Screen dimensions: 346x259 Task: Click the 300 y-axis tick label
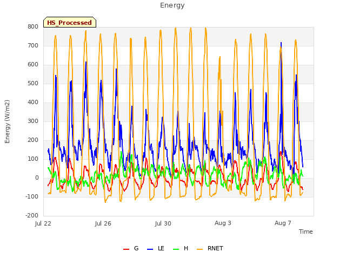[33, 121]
